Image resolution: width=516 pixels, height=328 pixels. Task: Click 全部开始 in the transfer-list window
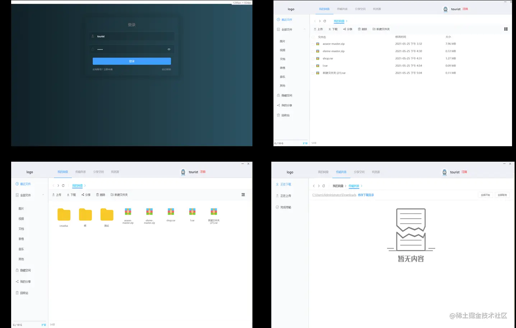pyautogui.click(x=485, y=195)
